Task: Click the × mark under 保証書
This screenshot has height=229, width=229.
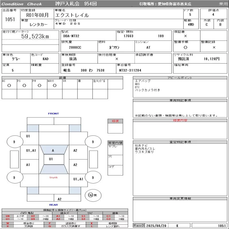Action: click(x=185, y=36)
